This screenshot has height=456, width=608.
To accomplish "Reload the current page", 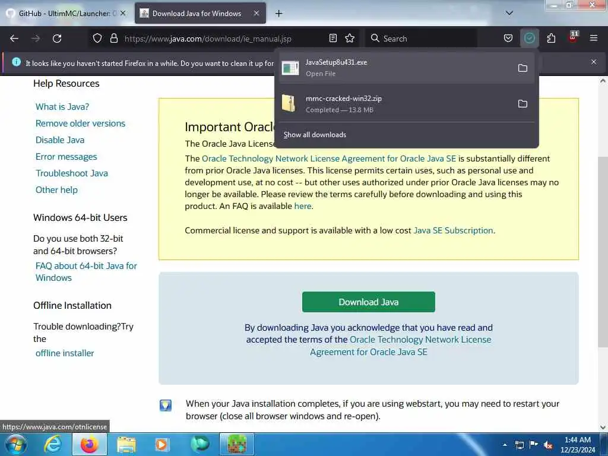I will click(57, 39).
